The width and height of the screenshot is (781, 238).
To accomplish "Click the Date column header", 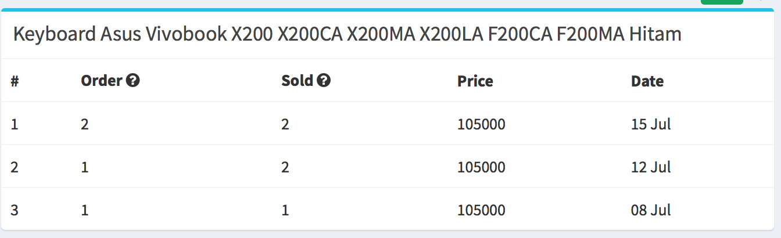I will pyautogui.click(x=647, y=81).
